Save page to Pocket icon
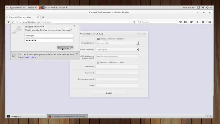The width and height of the screenshot is (220, 124). coord(191,22)
